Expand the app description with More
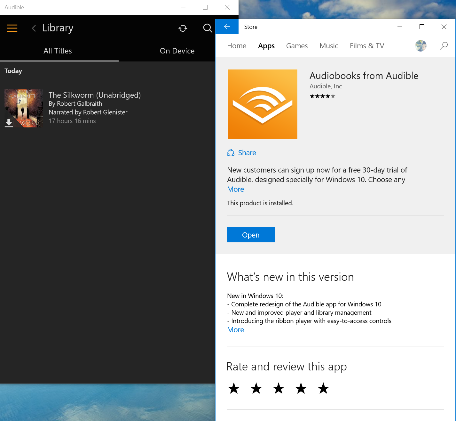 pyautogui.click(x=235, y=189)
